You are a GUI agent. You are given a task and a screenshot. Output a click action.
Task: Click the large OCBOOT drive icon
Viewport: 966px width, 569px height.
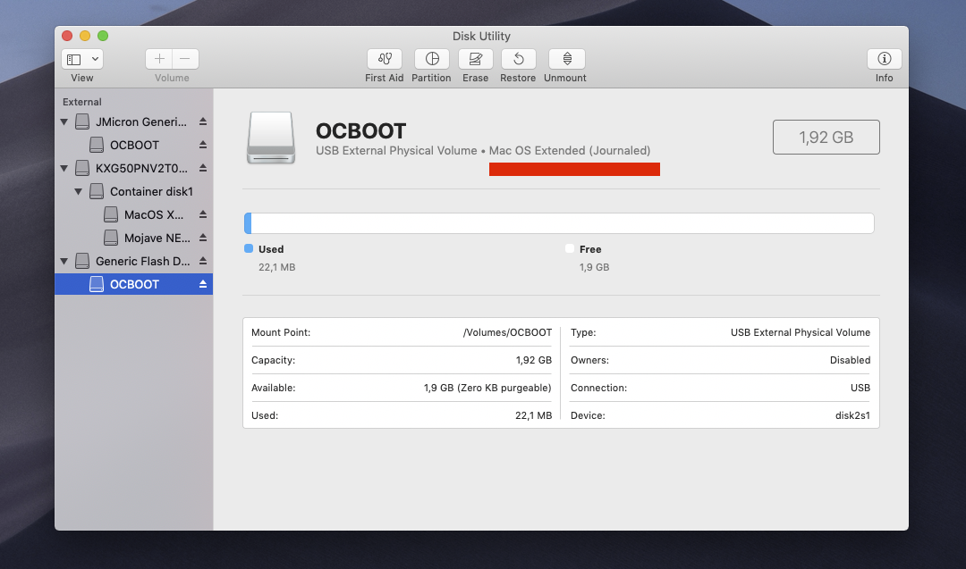(271, 138)
